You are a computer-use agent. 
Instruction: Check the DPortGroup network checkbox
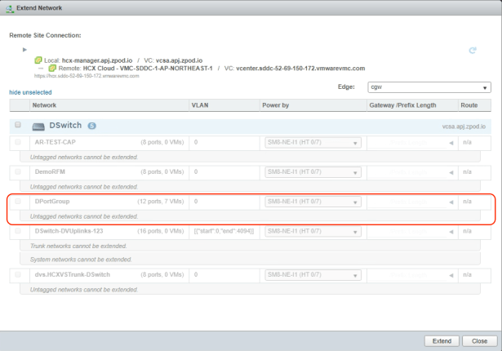pos(19,200)
